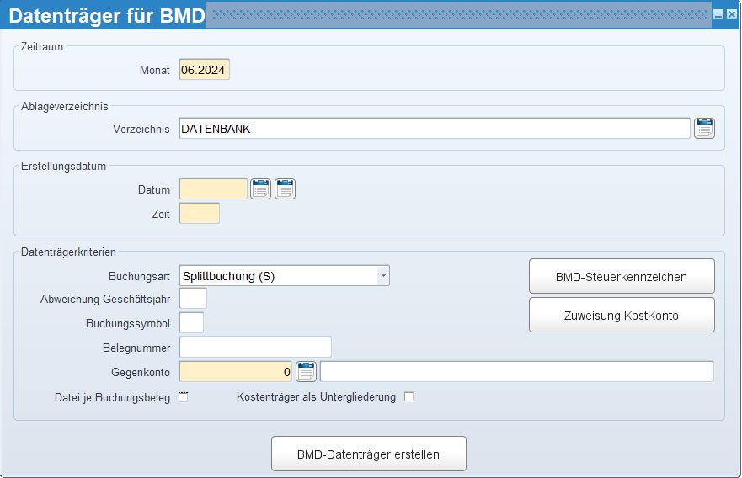Click BMD-Datenträger erstellen button
The height and width of the screenshot is (478, 742).
[x=369, y=454]
